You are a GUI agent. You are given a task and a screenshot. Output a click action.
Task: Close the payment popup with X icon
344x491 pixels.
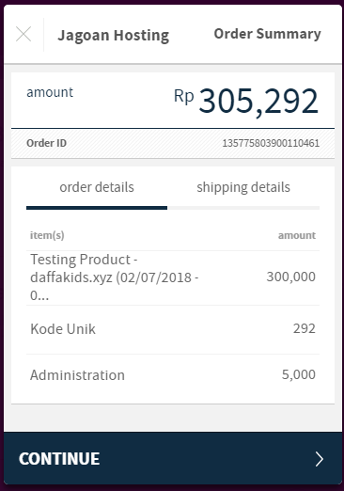[23, 34]
